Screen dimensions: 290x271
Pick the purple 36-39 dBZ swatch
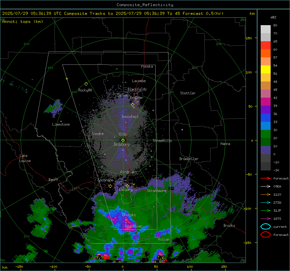266,110
